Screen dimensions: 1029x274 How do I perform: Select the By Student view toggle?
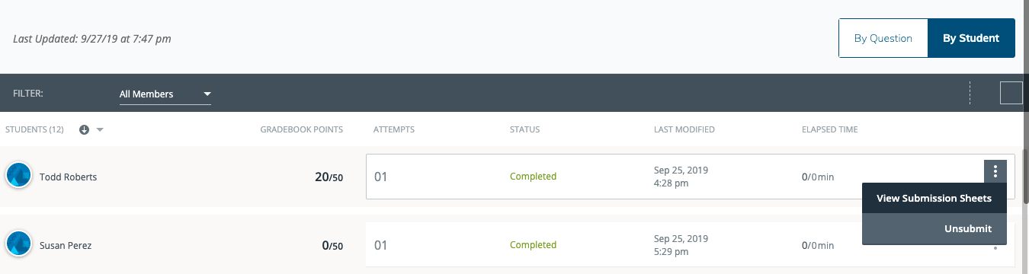tap(971, 38)
